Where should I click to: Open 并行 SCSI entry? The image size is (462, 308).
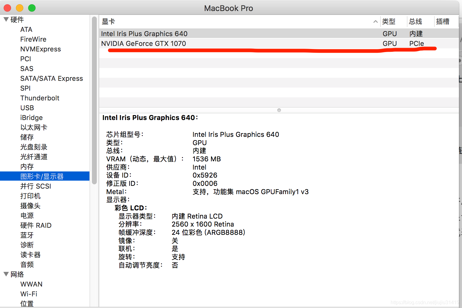coord(36,186)
